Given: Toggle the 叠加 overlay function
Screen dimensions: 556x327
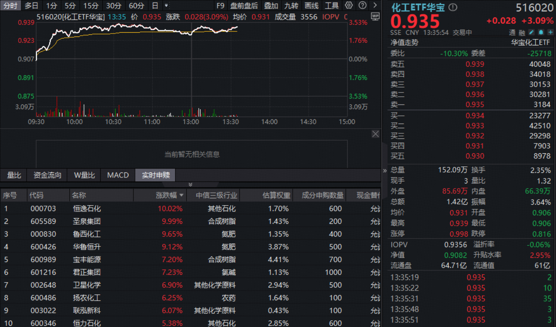Looking at the screenshot, I should pyautogui.click(x=272, y=6).
